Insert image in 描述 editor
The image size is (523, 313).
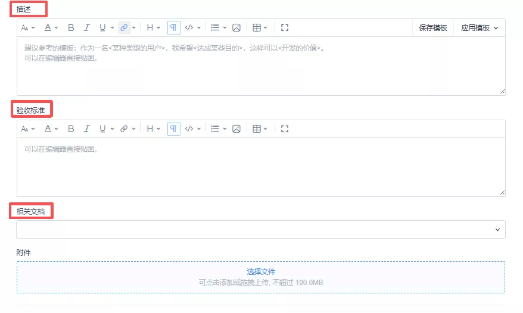(x=236, y=27)
